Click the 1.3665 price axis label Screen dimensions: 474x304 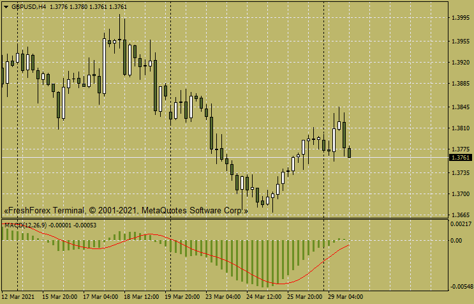461,215
